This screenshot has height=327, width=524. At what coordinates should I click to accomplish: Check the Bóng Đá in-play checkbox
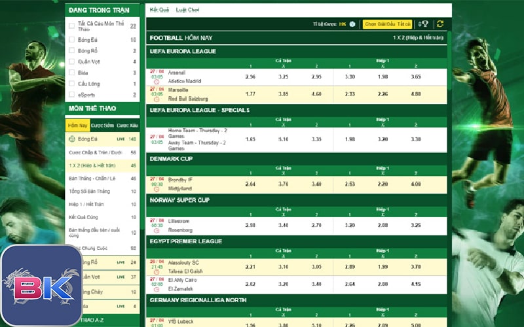pos(71,40)
